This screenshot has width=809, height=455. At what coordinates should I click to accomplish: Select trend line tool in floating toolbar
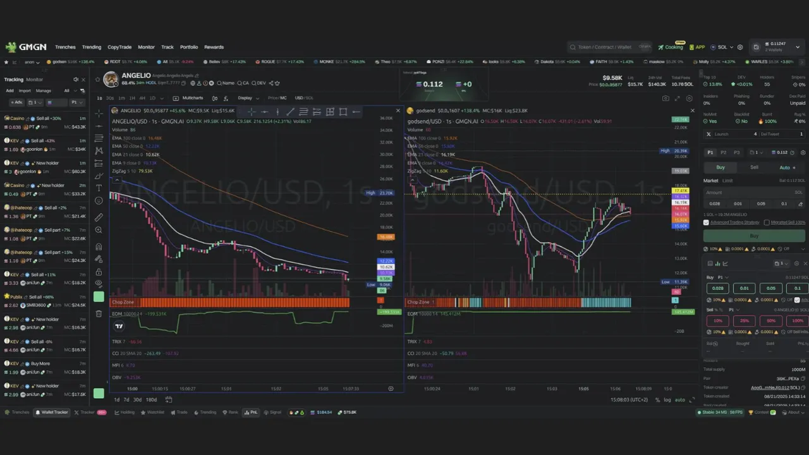290,112
